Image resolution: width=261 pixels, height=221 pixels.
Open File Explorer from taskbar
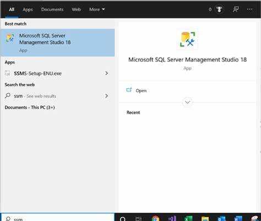[x=205, y=219]
